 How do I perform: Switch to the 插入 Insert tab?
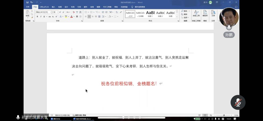click(x=54, y=7)
